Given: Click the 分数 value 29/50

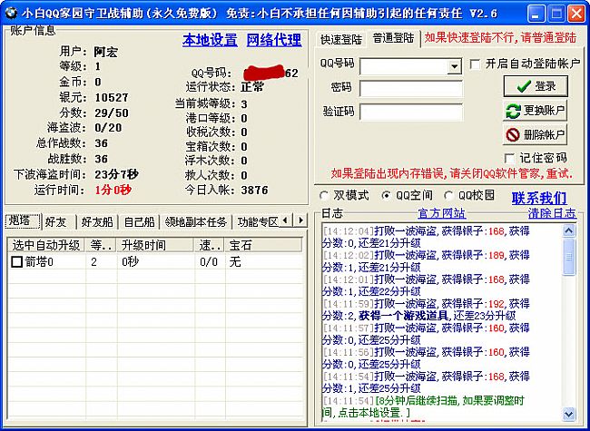Looking at the screenshot, I should click(x=112, y=113).
